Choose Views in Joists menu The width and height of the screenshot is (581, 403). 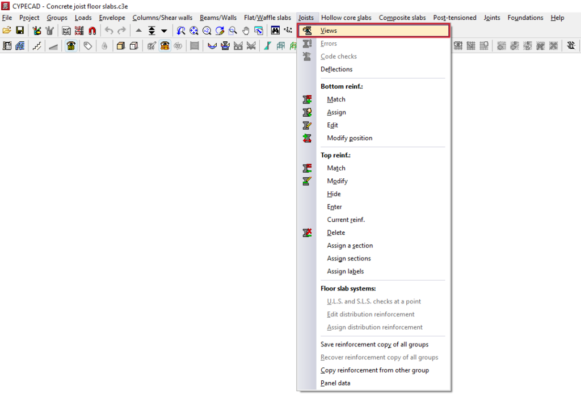[x=374, y=31]
